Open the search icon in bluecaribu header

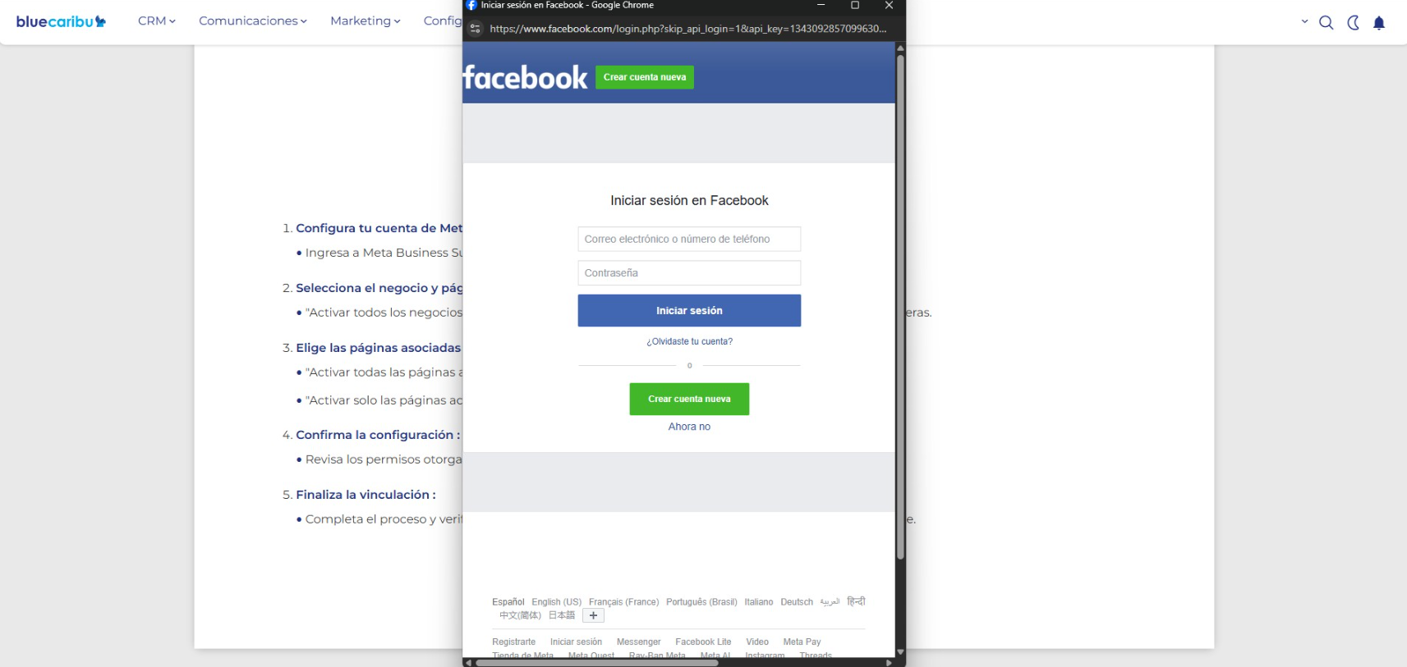point(1326,22)
